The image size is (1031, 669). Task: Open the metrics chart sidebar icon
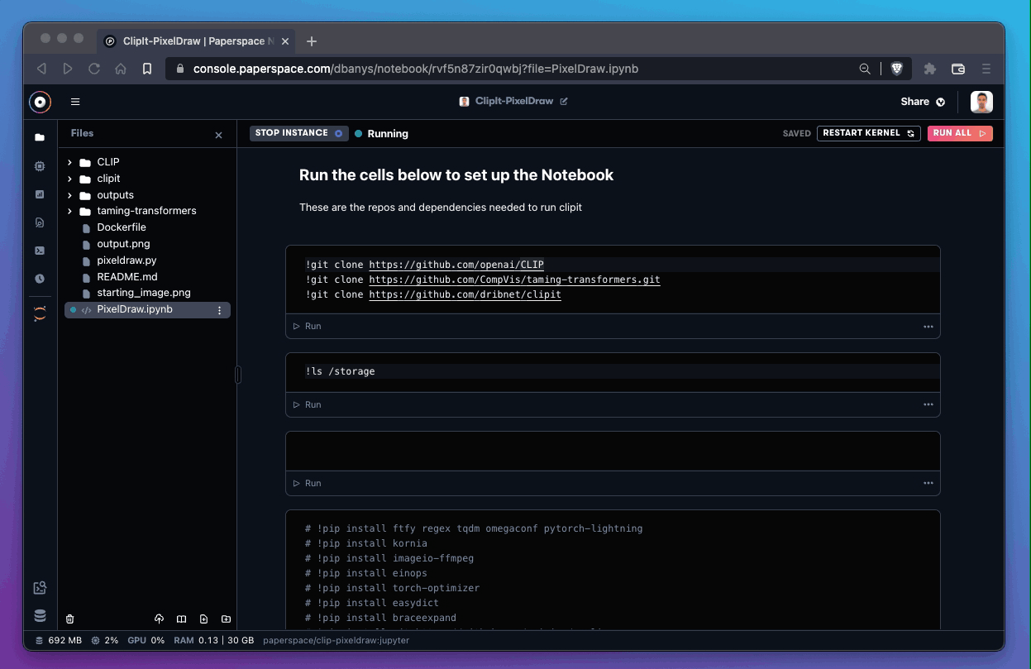click(40, 194)
